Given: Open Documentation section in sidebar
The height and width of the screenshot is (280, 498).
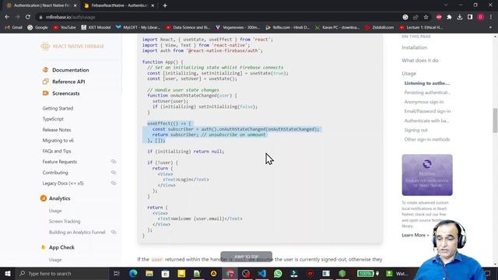Looking at the screenshot, I should tap(71, 70).
